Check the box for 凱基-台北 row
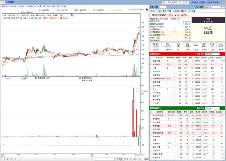Viewport: 226px width, 161px height. (x=151, y=143)
